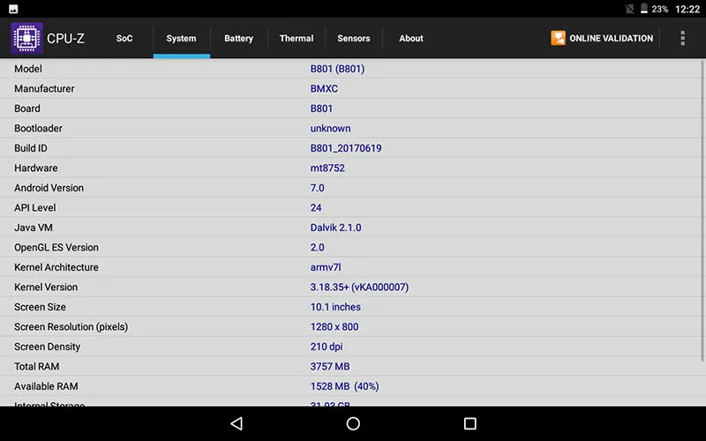Tap the value 'BMXC'

[x=324, y=89]
